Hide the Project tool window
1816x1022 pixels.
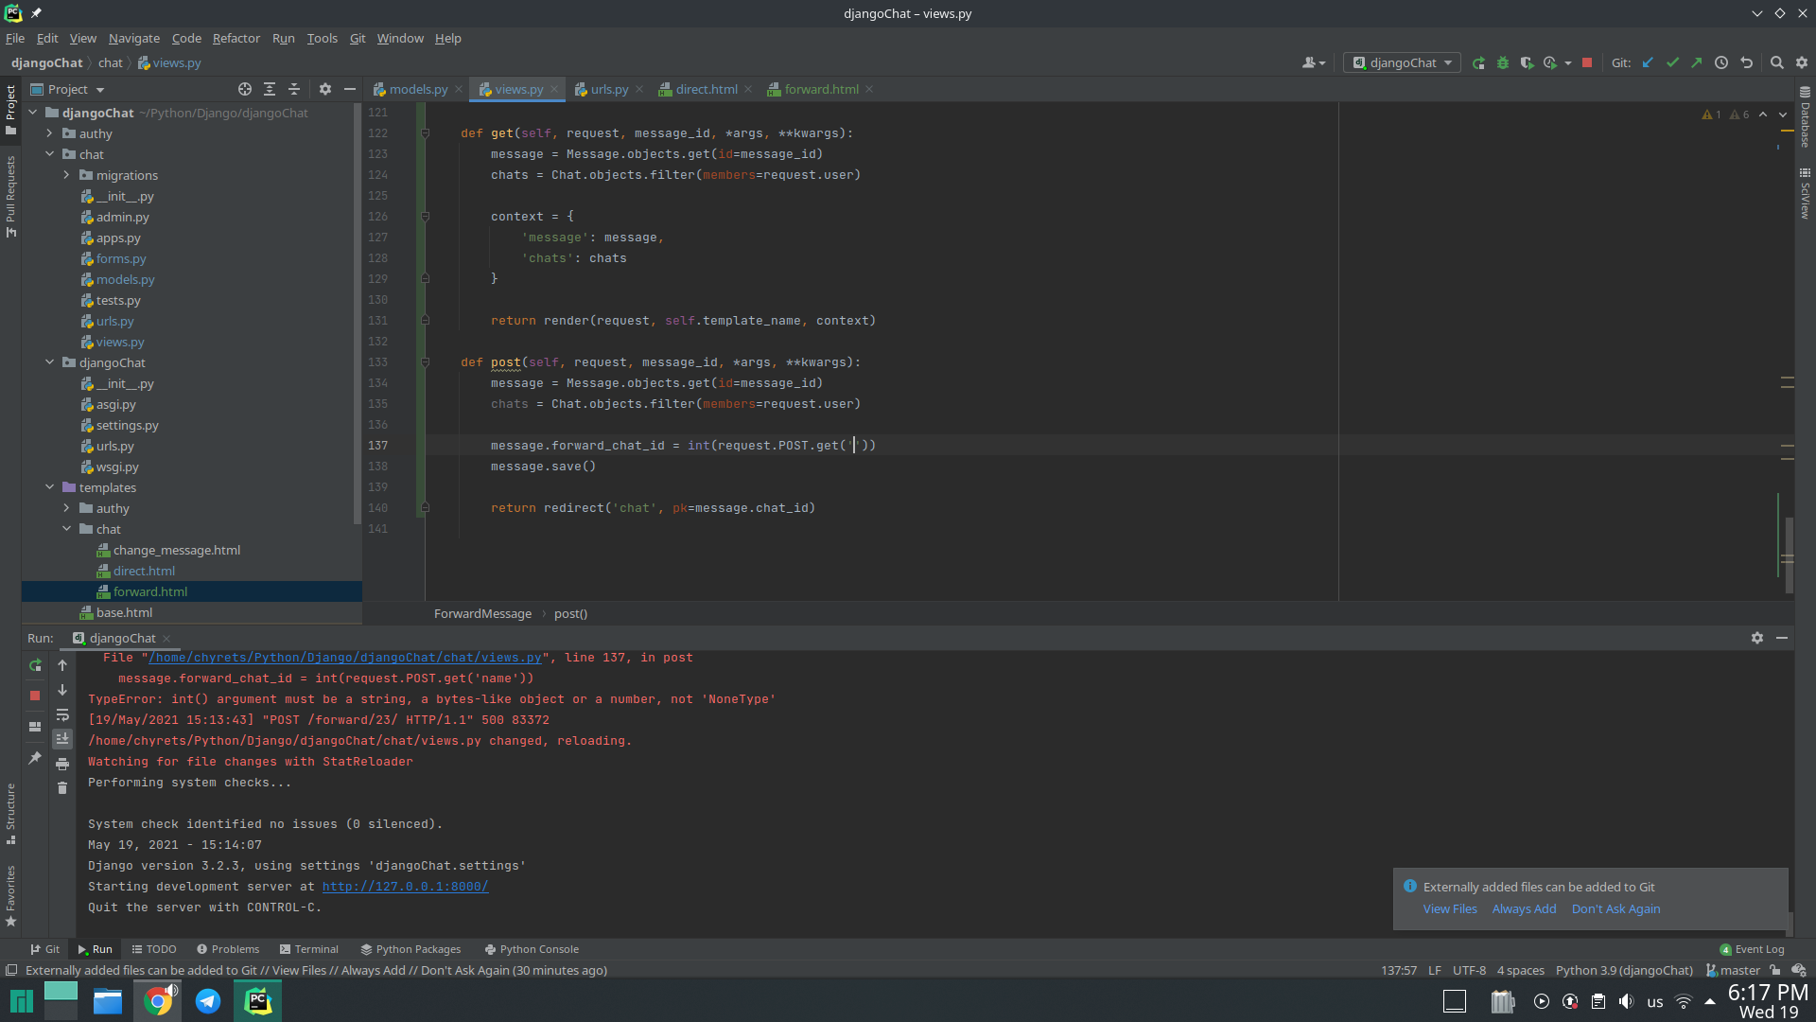tap(350, 89)
